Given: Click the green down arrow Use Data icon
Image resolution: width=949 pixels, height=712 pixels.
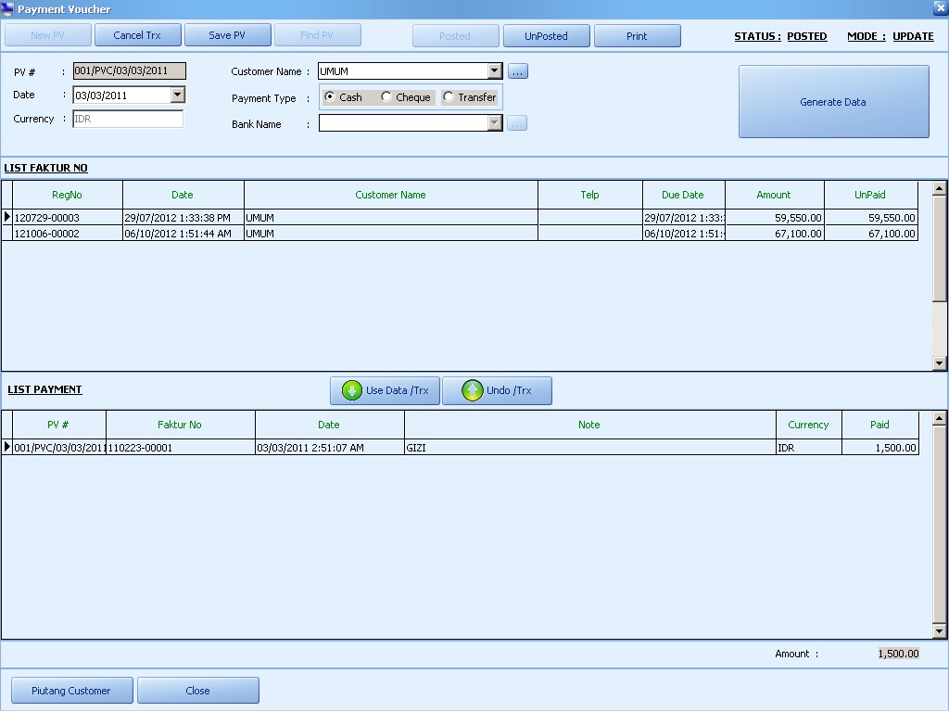Looking at the screenshot, I should [x=351, y=390].
